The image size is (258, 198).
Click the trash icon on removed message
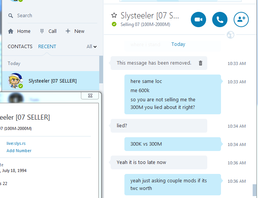click(x=200, y=63)
